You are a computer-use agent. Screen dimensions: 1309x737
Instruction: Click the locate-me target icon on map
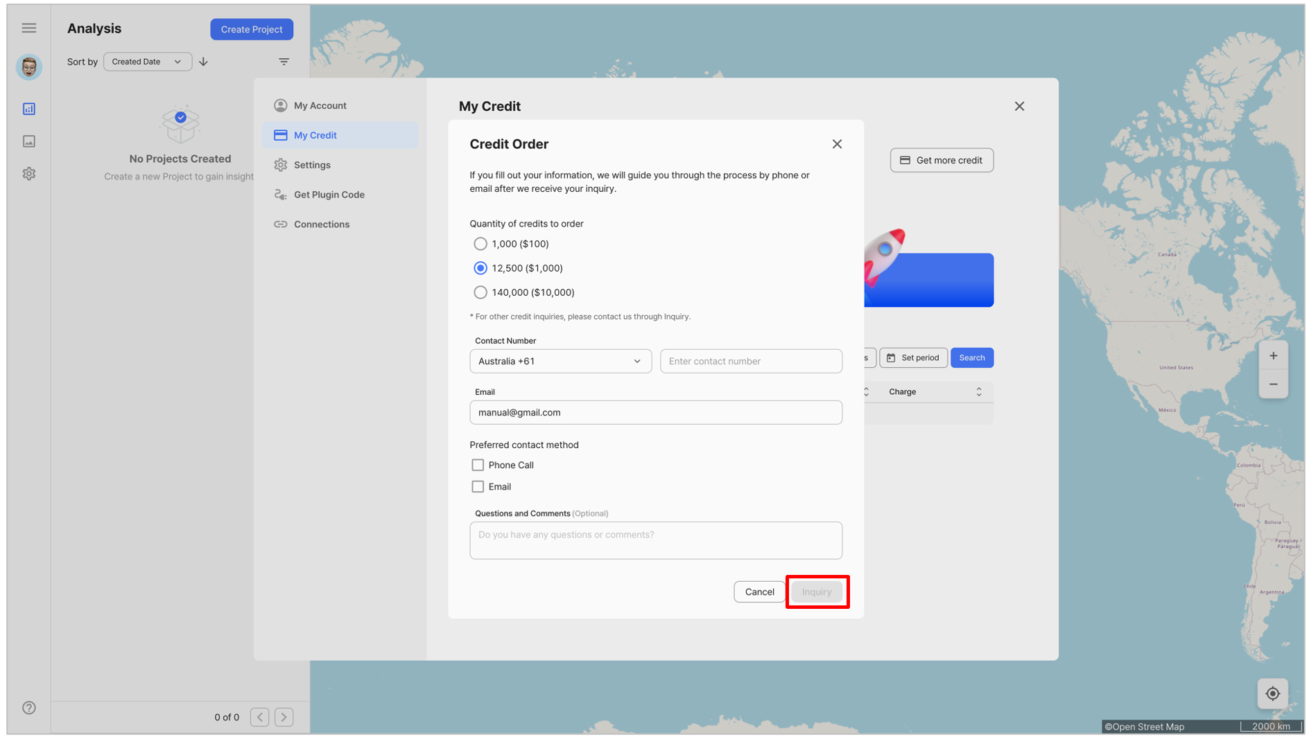tap(1273, 694)
